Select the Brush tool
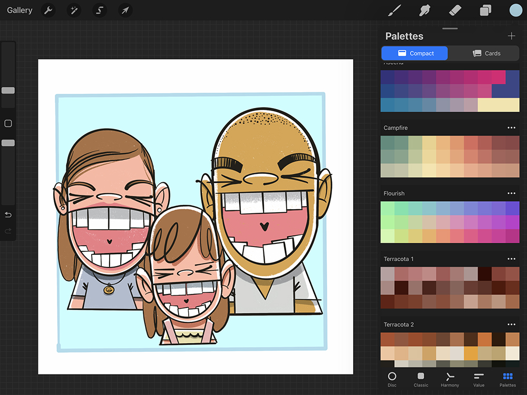The height and width of the screenshot is (395, 527). [395, 11]
